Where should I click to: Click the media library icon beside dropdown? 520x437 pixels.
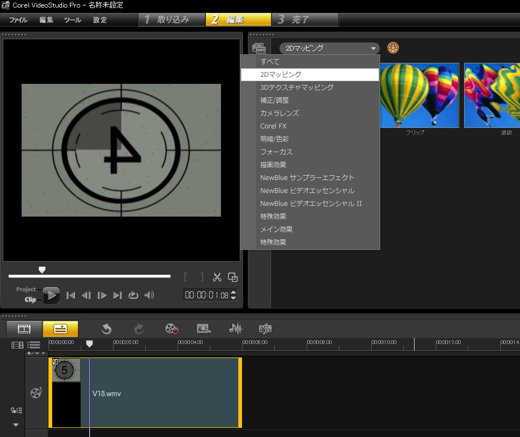[x=259, y=48]
